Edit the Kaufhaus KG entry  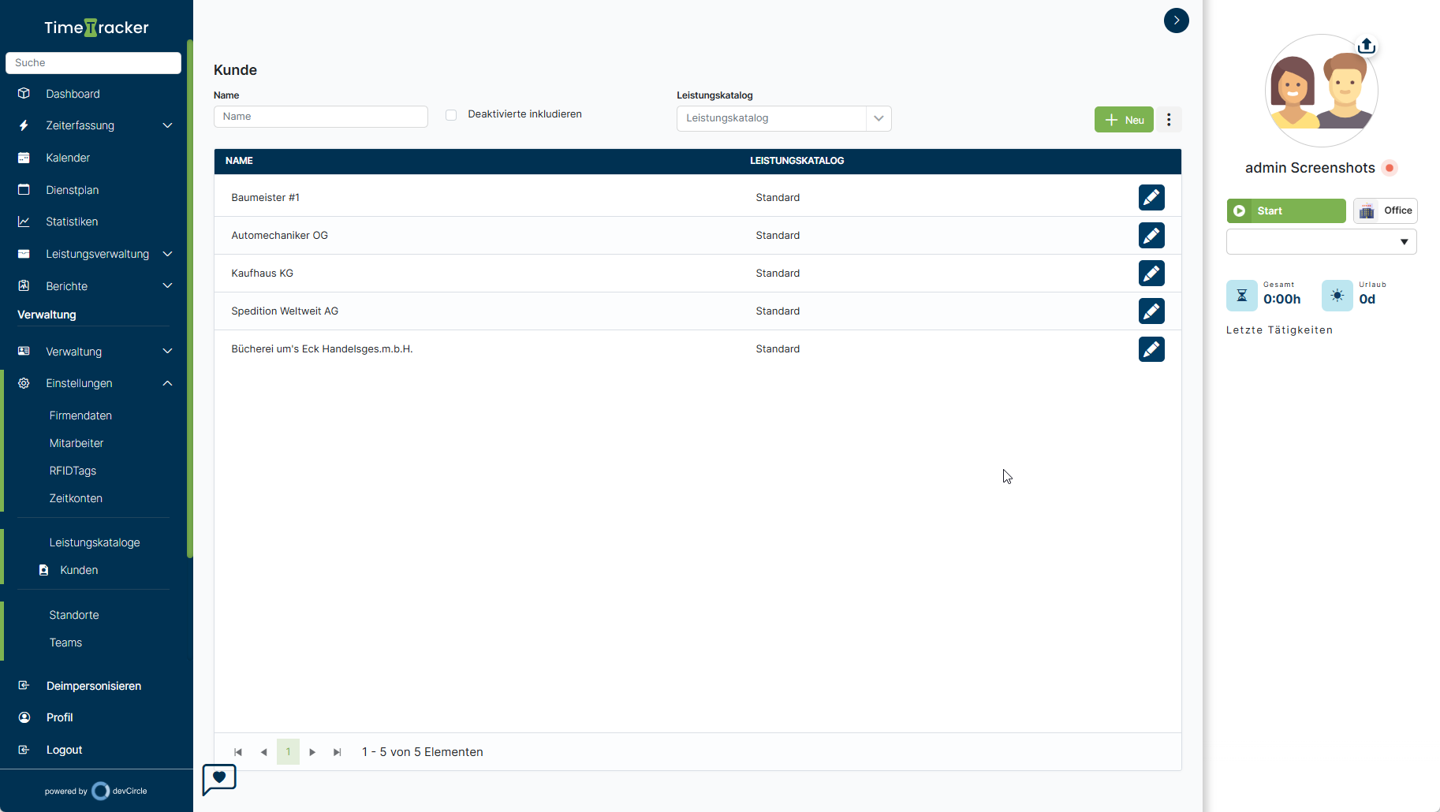pos(1151,274)
